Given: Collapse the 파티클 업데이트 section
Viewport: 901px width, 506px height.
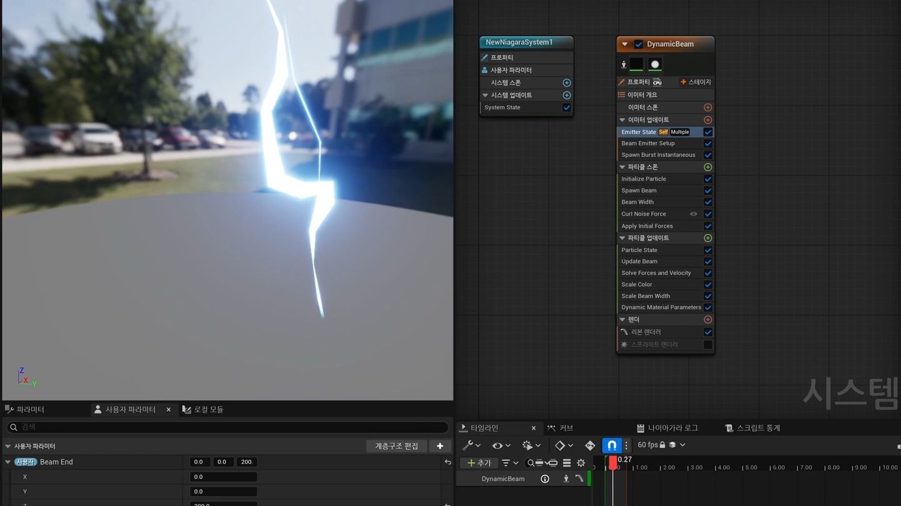Looking at the screenshot, I should [x=622, y=238].
